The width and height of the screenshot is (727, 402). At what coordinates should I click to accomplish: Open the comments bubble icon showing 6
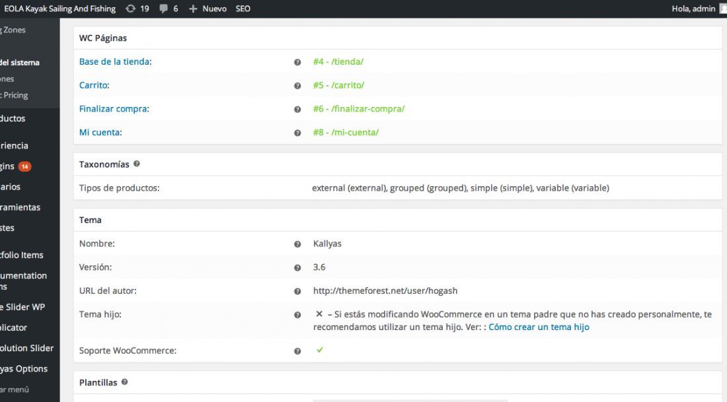pyautogui.click(x=163, y=9)
